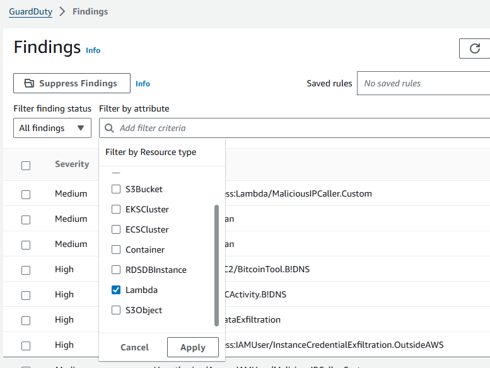Select the InstanceCredentialExfiltration.OutsideAWS finding checkbox

[26, 346]
